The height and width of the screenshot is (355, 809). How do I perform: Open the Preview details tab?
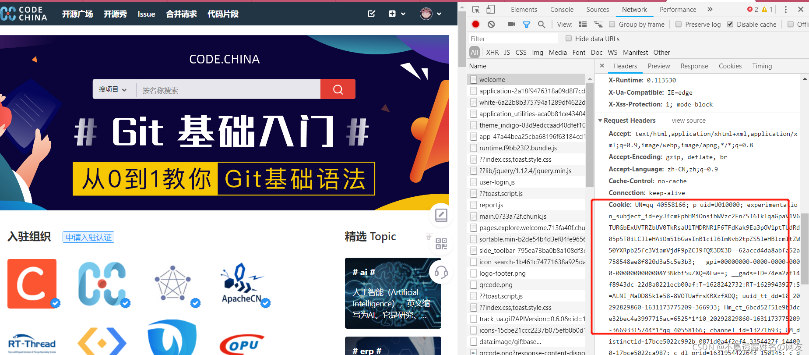click(659, 66)
